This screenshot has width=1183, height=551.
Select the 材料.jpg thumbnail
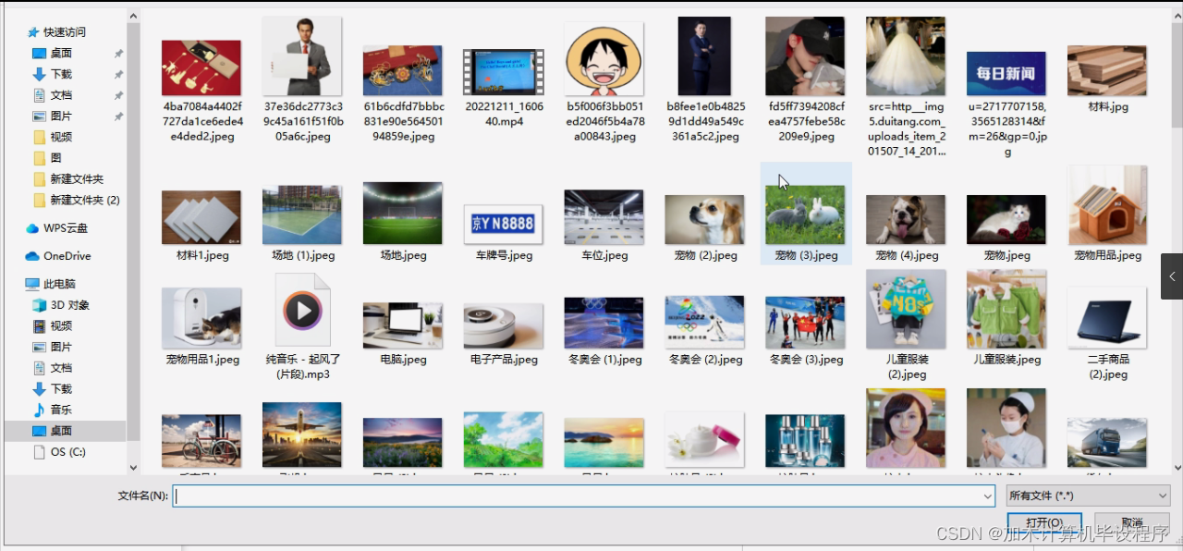1106,69
